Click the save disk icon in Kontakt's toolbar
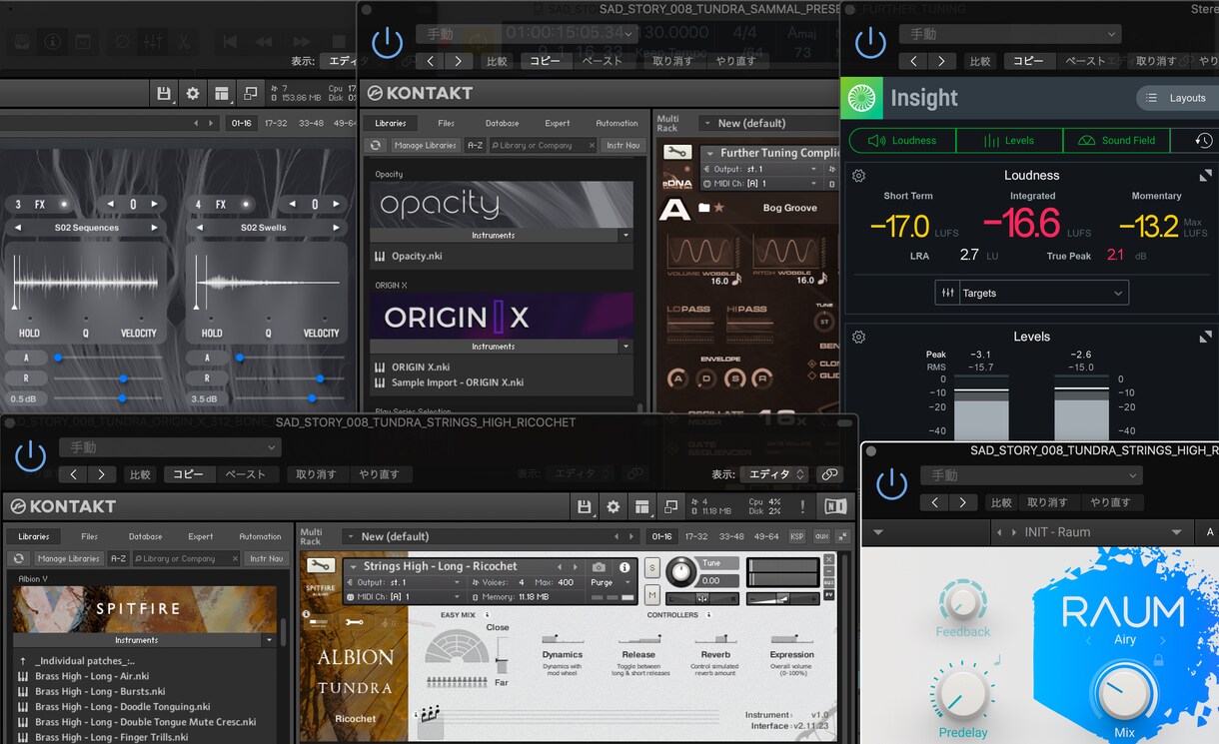This screenshot has width=1219, height=744. [x=585, y=507]
